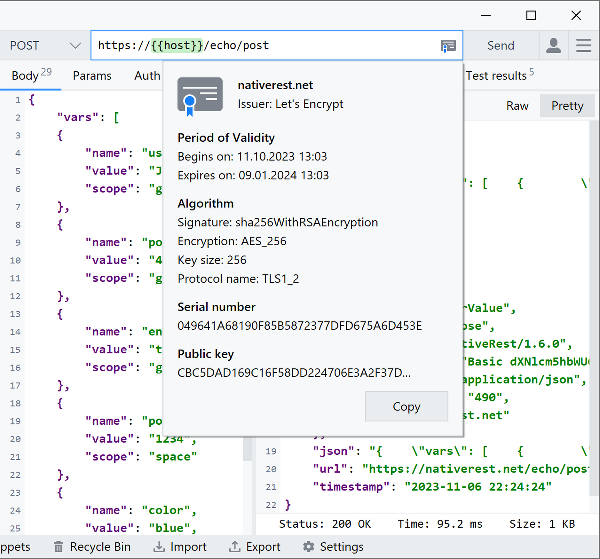This screenshot has width=600, height=559.
Task: Click in the request URL field
Action: pos(277,45)
